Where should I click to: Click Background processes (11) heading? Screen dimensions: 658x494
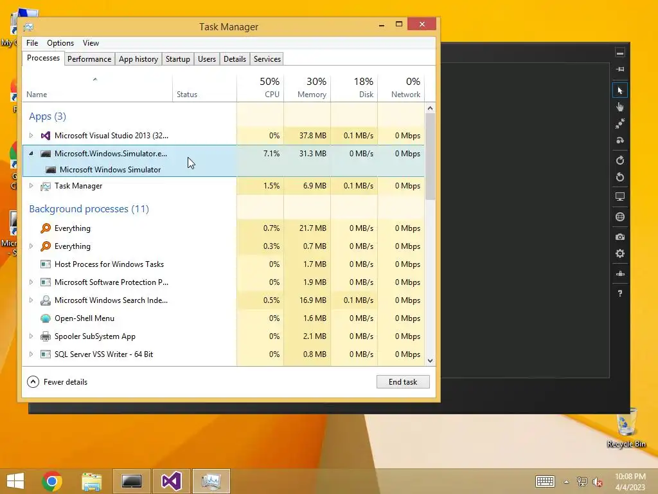click(89, 209)
